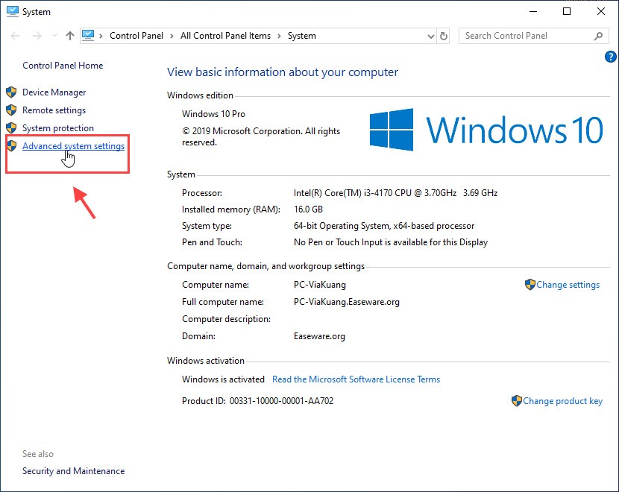Close the System window
Image resolution: width=619 pixels, height=492 pixels.
point(601,11)
